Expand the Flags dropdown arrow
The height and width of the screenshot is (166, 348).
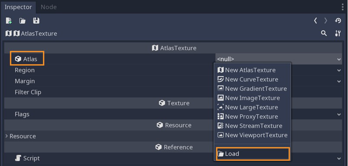[x=339, y=115]
